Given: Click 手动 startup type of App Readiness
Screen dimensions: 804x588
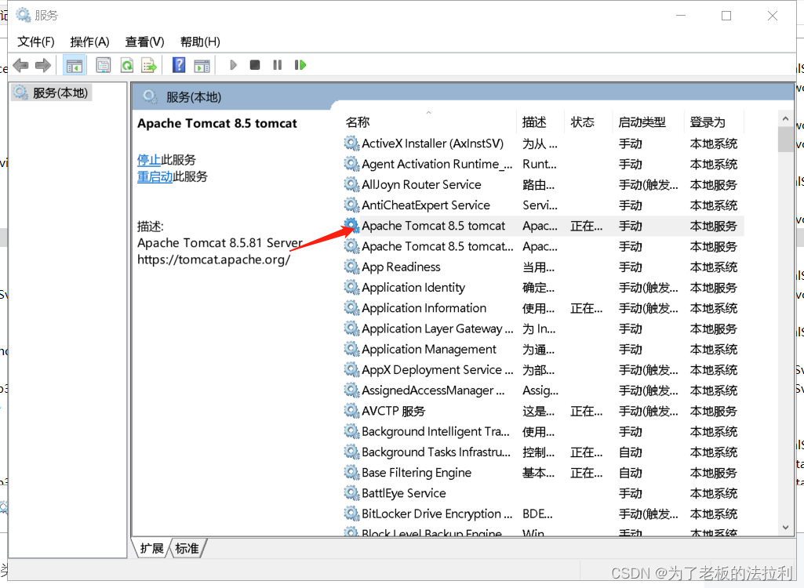Looking at the screenshot, I should (x=630, y=267).
